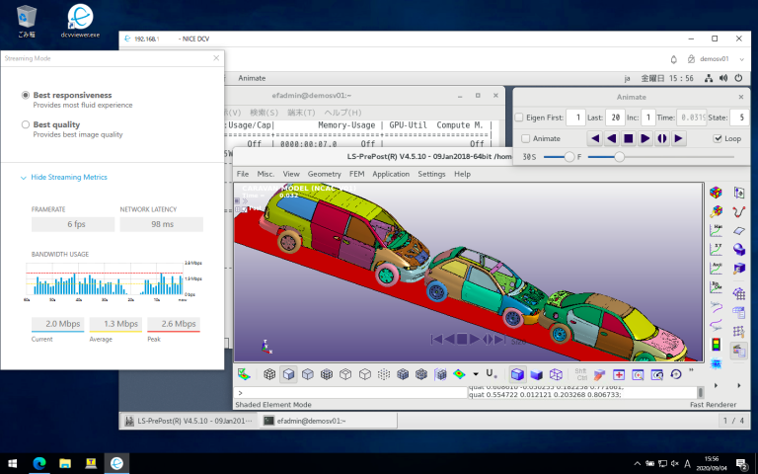758x474 pixels.
Task: Uncheck the Loop checkbox
Action: (718, 139)
